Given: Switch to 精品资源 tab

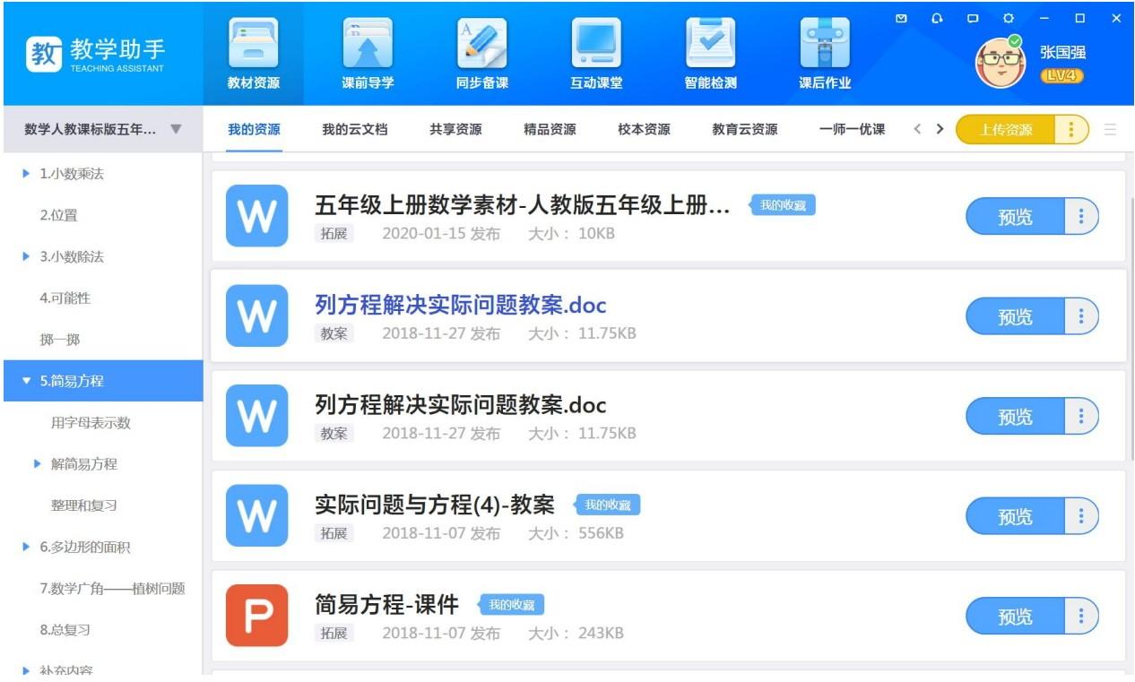Looking at the screenshot, I should 550,130.
